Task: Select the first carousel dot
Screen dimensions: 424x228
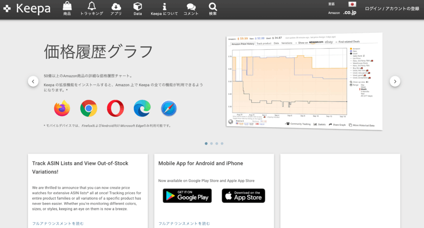Action: point(206,143)
